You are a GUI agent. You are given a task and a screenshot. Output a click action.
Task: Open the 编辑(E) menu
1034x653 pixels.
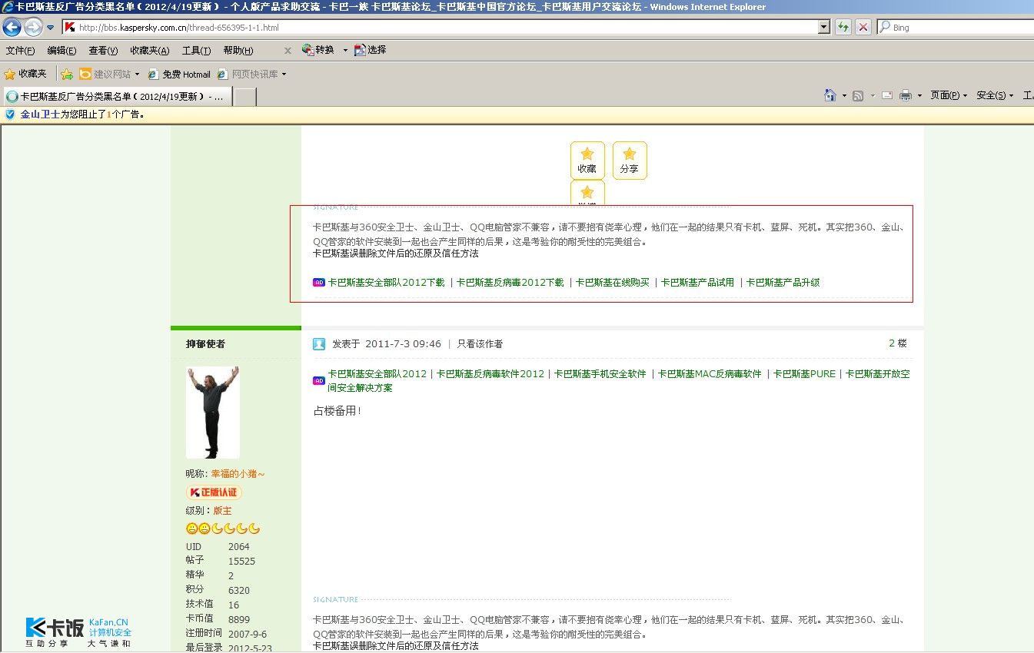click(62, 51)
